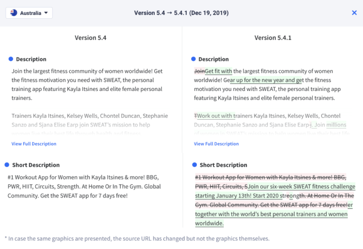363x249 pixels.
Task: Click the Short Description heading on left
Action: coord(36,165)
